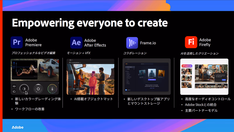
Task: Click the Adobe wordmark in the footer
Action: coord(18,127)
